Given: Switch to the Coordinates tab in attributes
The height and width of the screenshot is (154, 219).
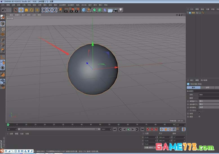Looking at the screenshot, I should (208, 87).
